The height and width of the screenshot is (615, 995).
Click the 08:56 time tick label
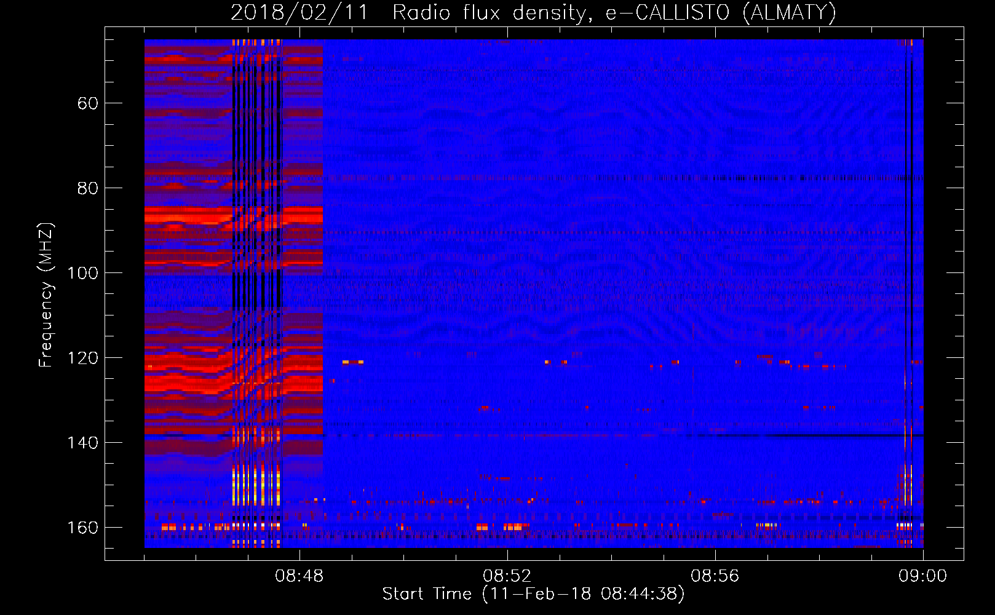tap(715, 576)
